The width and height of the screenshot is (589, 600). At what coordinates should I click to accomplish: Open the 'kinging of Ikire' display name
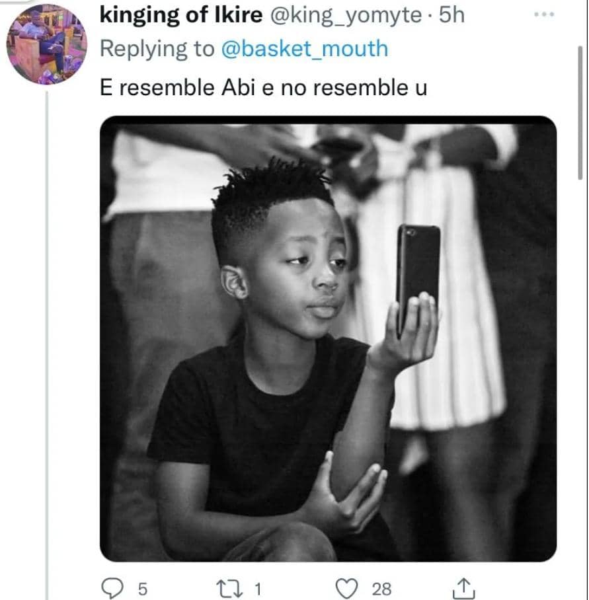(180, 16)
